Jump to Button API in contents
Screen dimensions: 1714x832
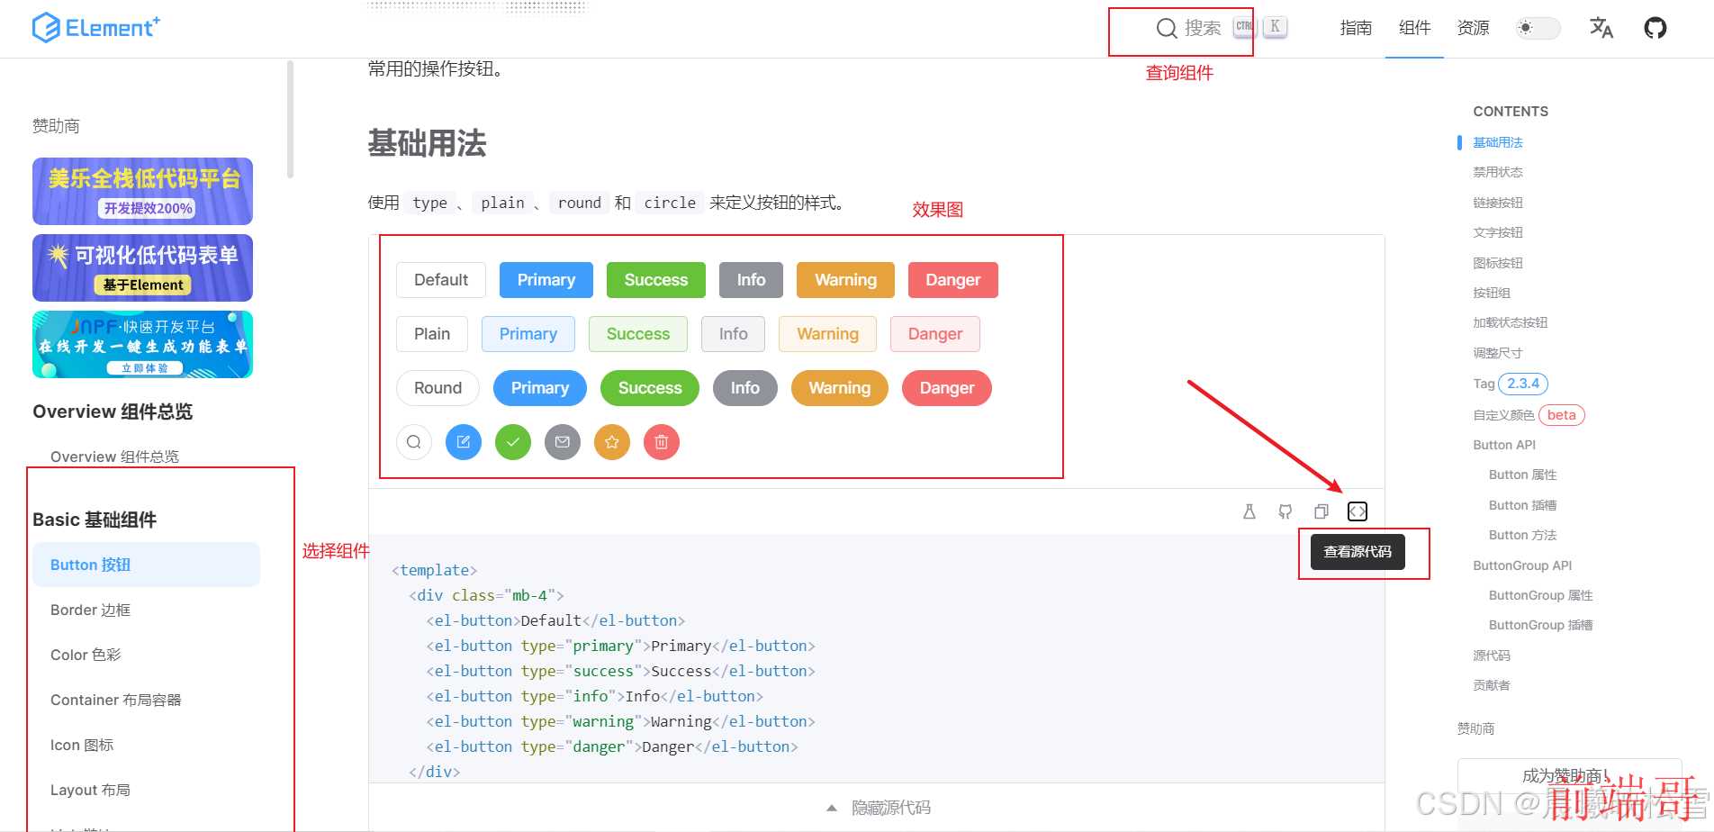[x=1504, y=445]
